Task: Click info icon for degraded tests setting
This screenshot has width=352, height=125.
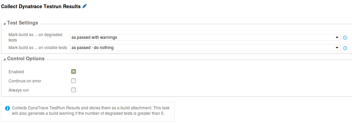Action: pos(345,37)
